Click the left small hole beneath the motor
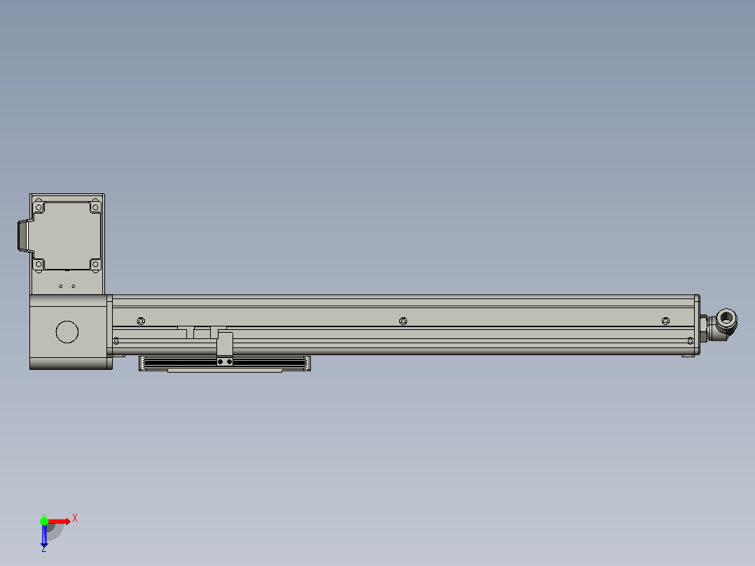Screen dimensions: 755x566 pyautogui.click(x=61, y=286)
